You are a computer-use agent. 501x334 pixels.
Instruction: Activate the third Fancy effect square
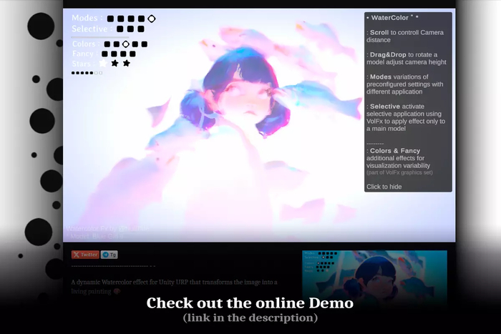(x=123, y=54)
